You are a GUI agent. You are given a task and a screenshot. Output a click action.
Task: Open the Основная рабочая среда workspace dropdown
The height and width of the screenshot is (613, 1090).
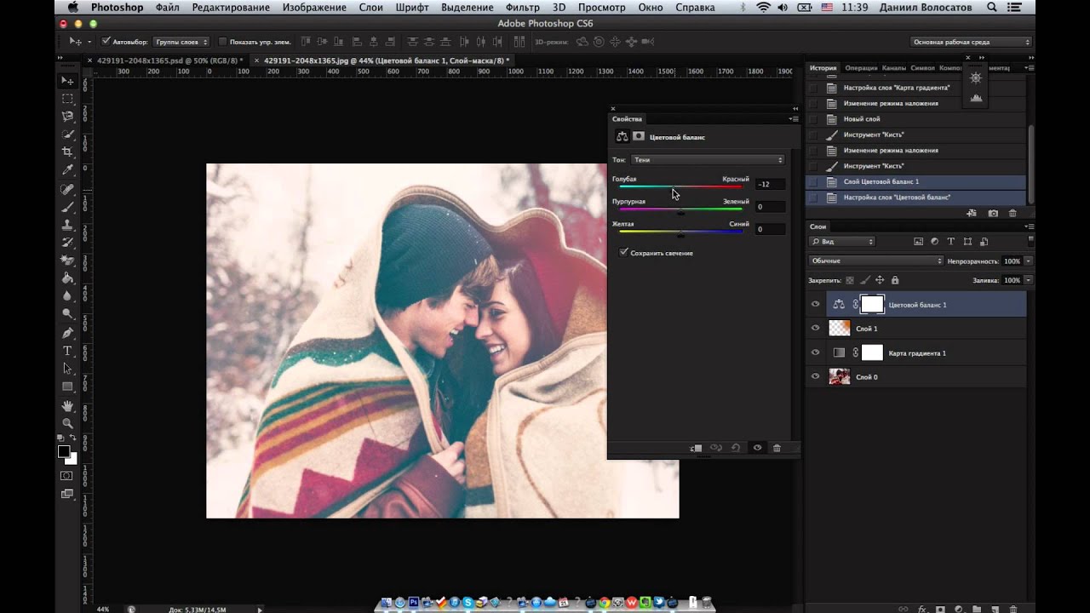(971, 42)
